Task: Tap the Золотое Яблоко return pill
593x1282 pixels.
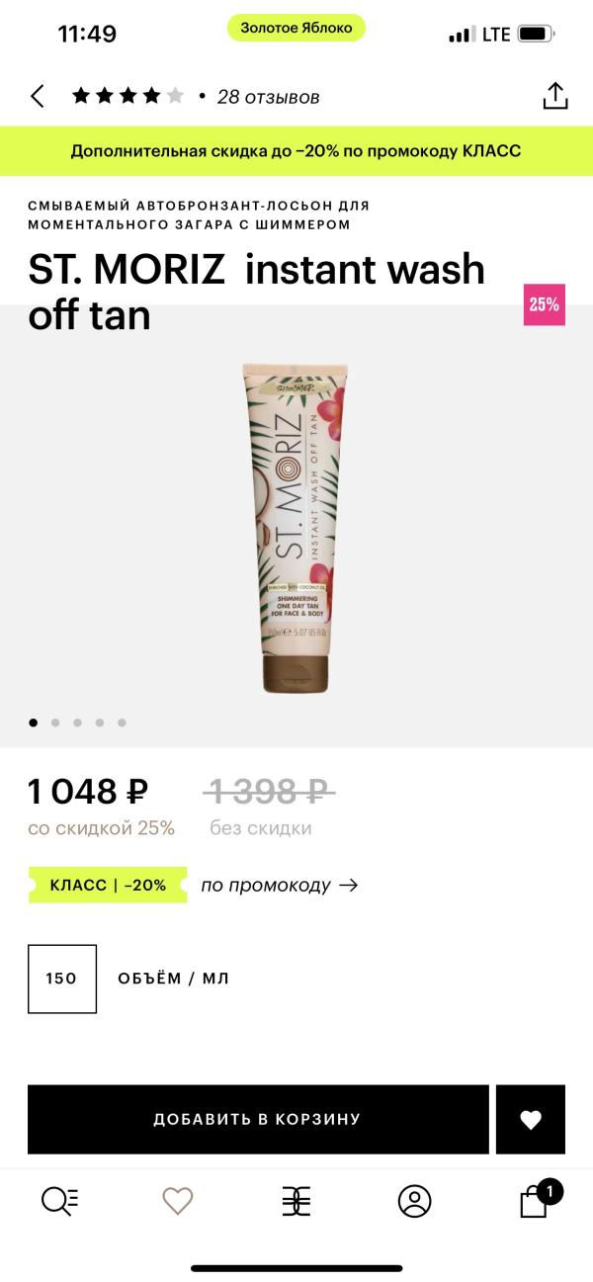Action: (x=296, y=28)
